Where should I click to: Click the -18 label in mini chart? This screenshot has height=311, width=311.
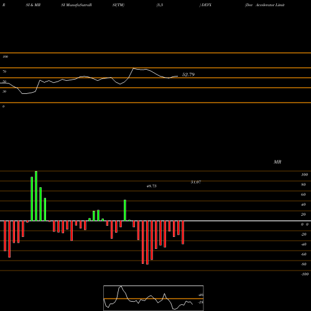[x=201, y=302]
